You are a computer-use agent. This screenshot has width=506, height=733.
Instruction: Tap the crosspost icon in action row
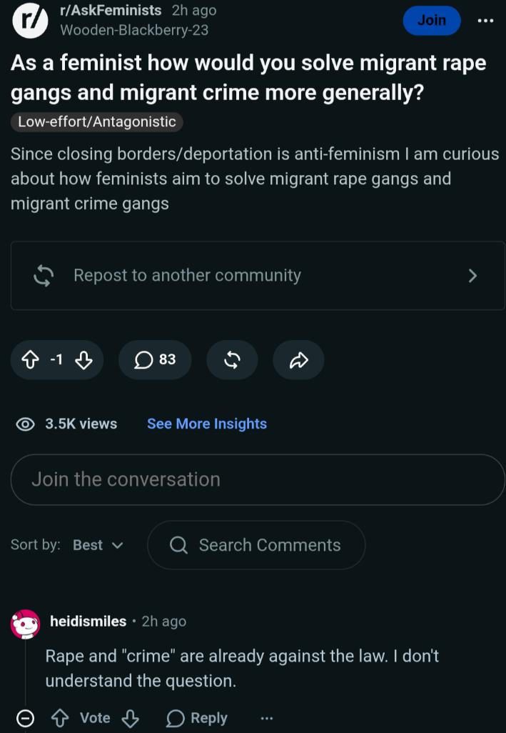pos(232,359)
